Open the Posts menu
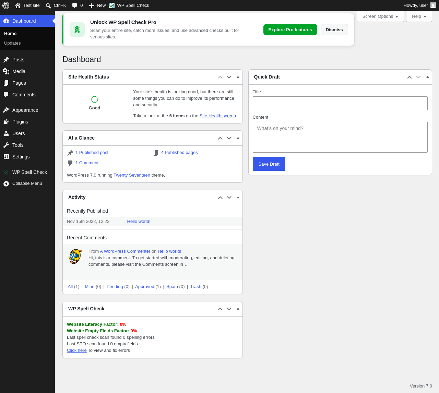Viewport: 439px width, 393px height. click(27, 60)
